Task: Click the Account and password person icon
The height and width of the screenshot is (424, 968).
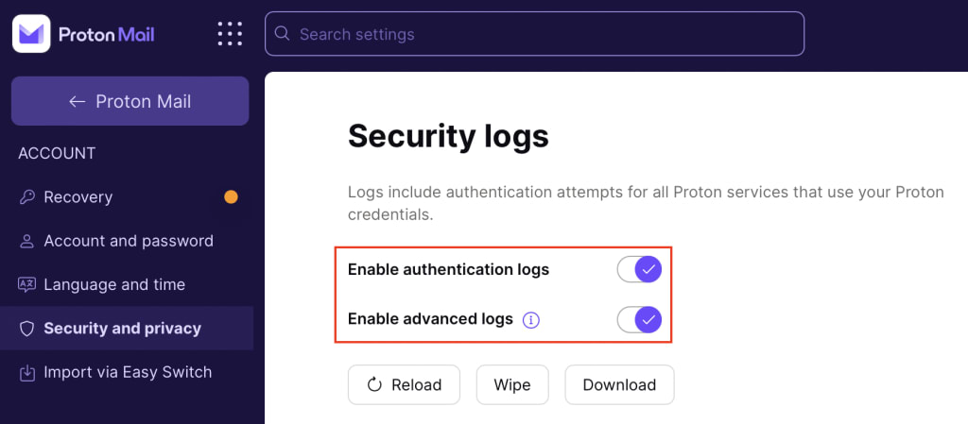Action: [26, 241]
